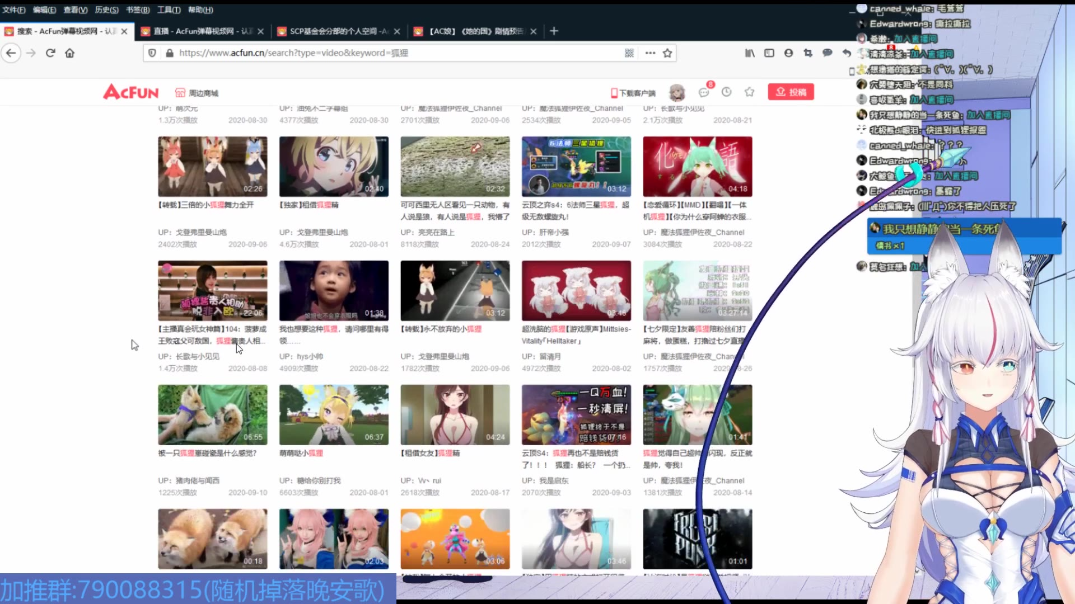The height and width of the screenshot is (604, 1075).
Task: Open the 工具 menu
Action: 169,10
